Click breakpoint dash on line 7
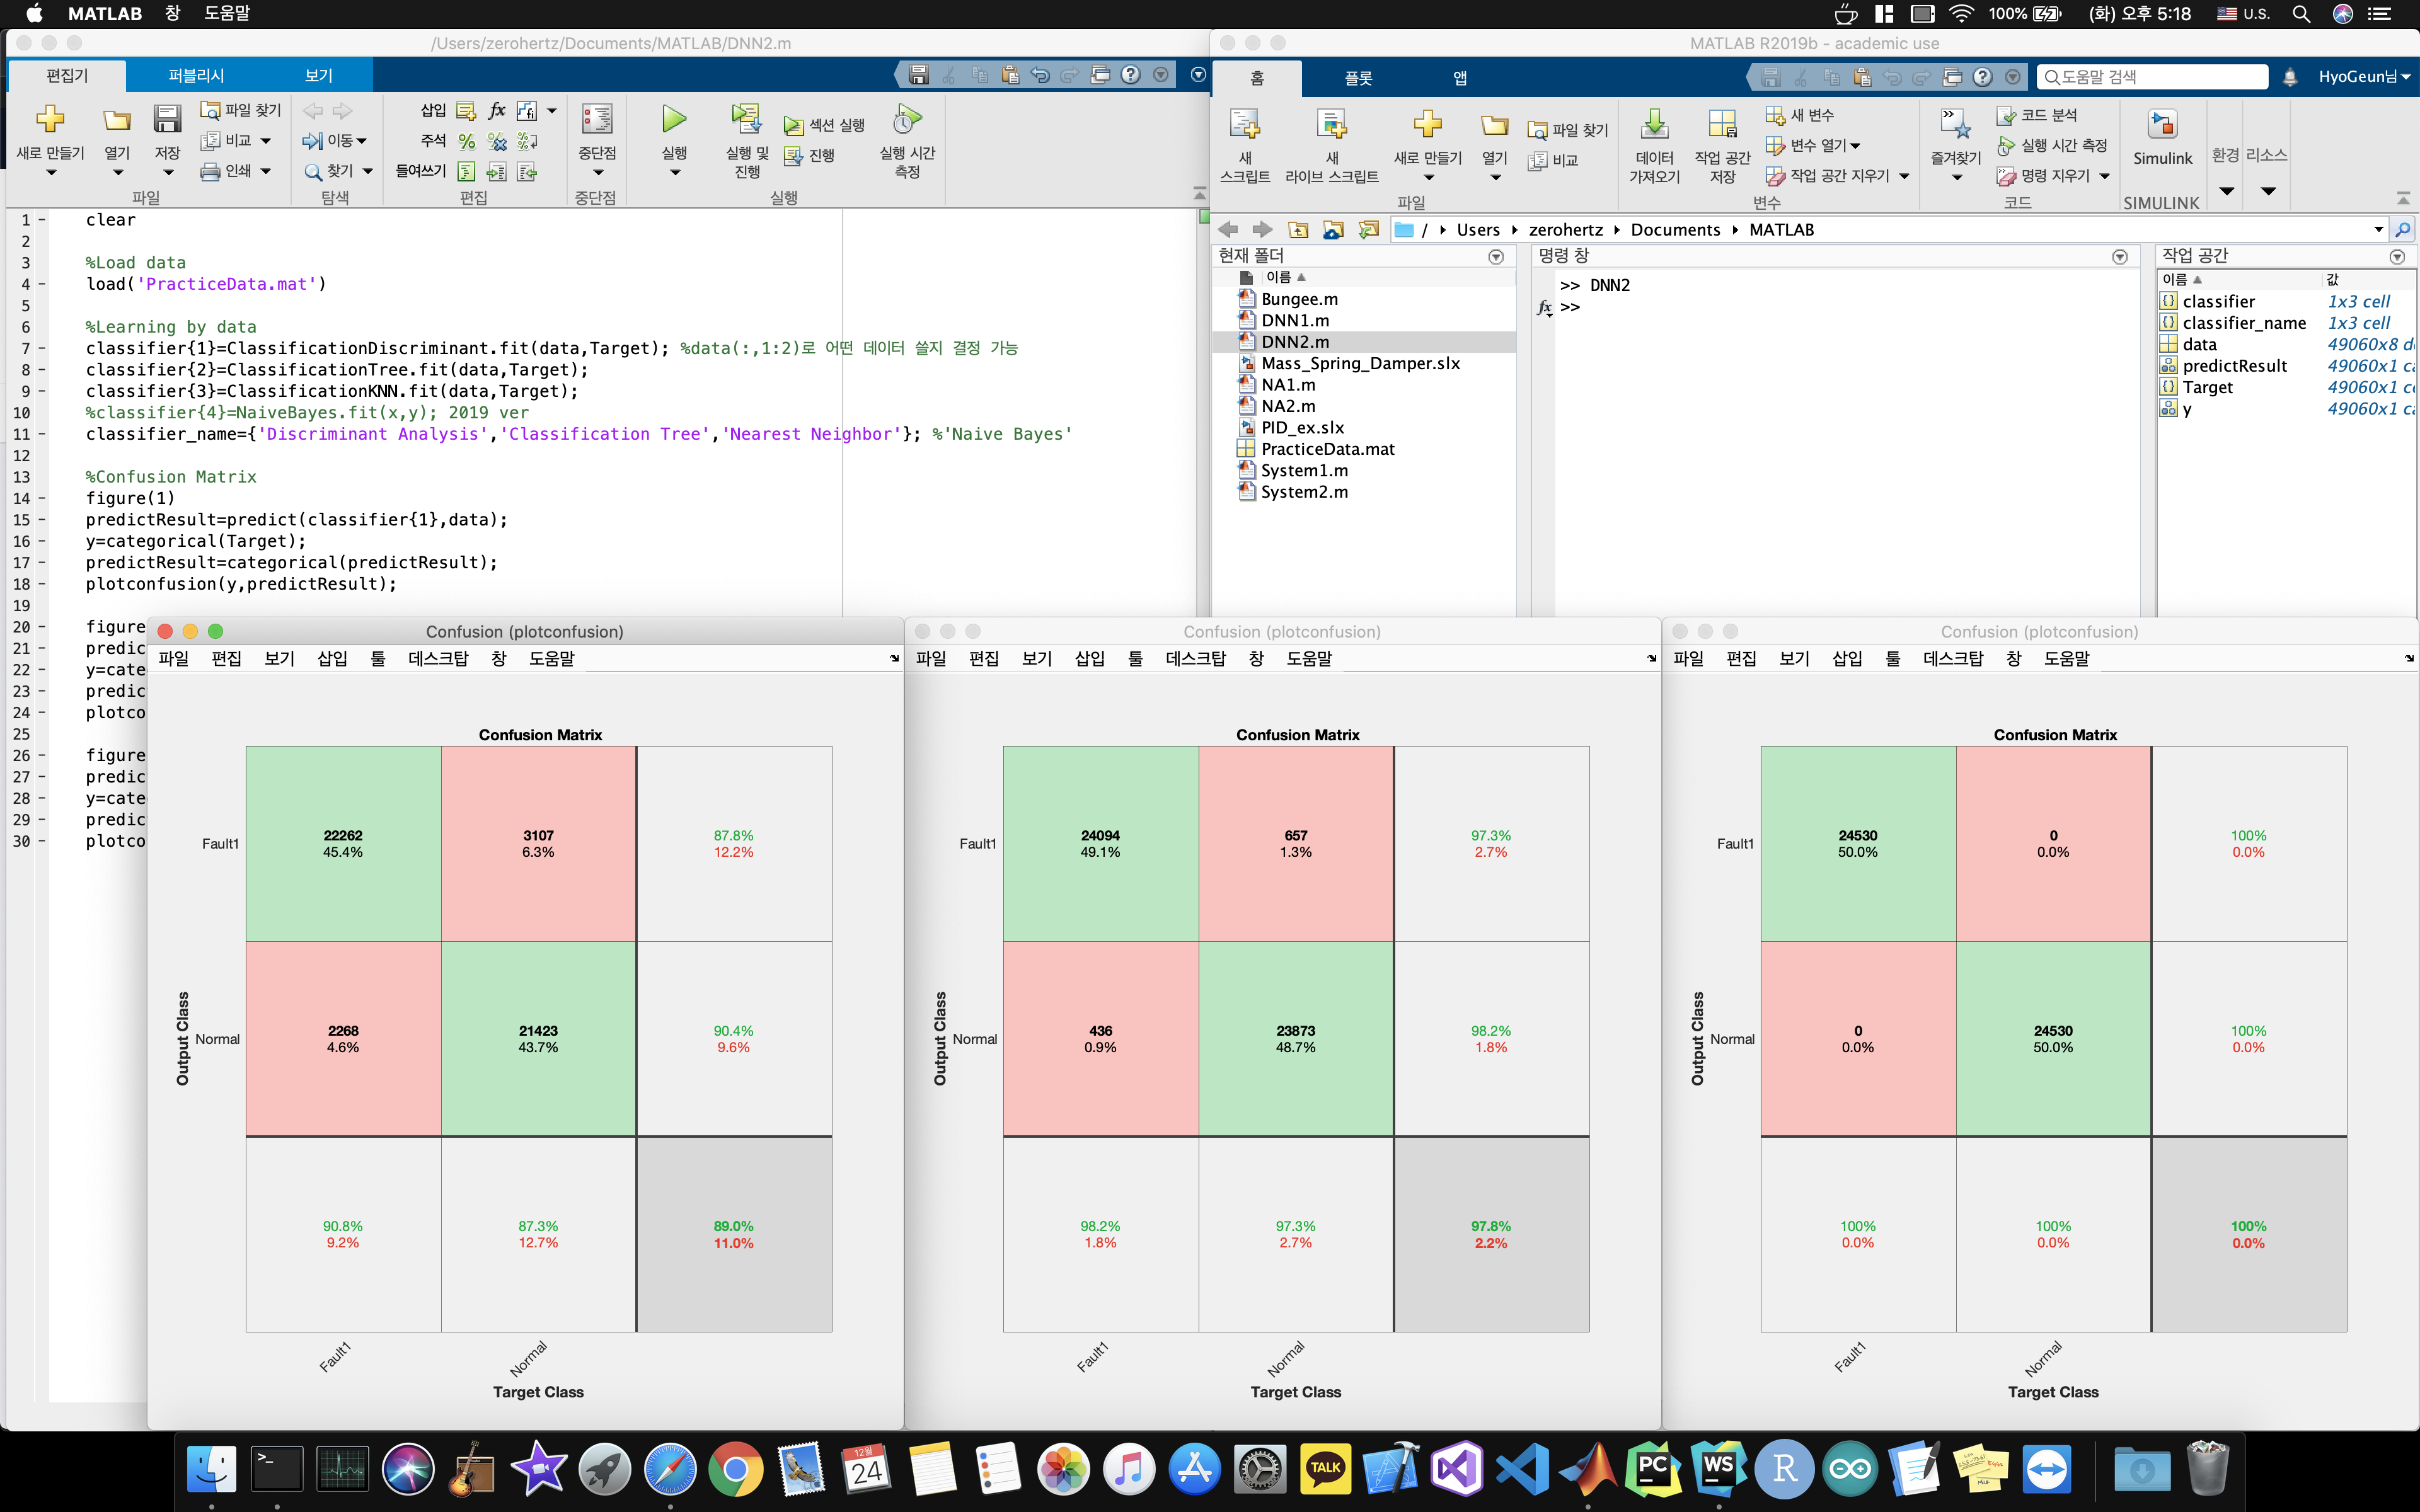This screenshot has width=2420, height=1512. (x=42, y=348)
